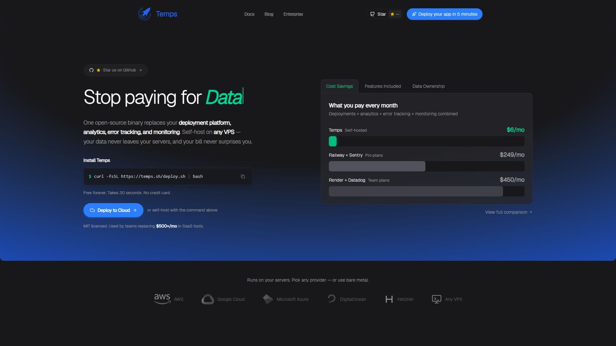Click 'or self-host with the command above' text

(x=182, y=210)
